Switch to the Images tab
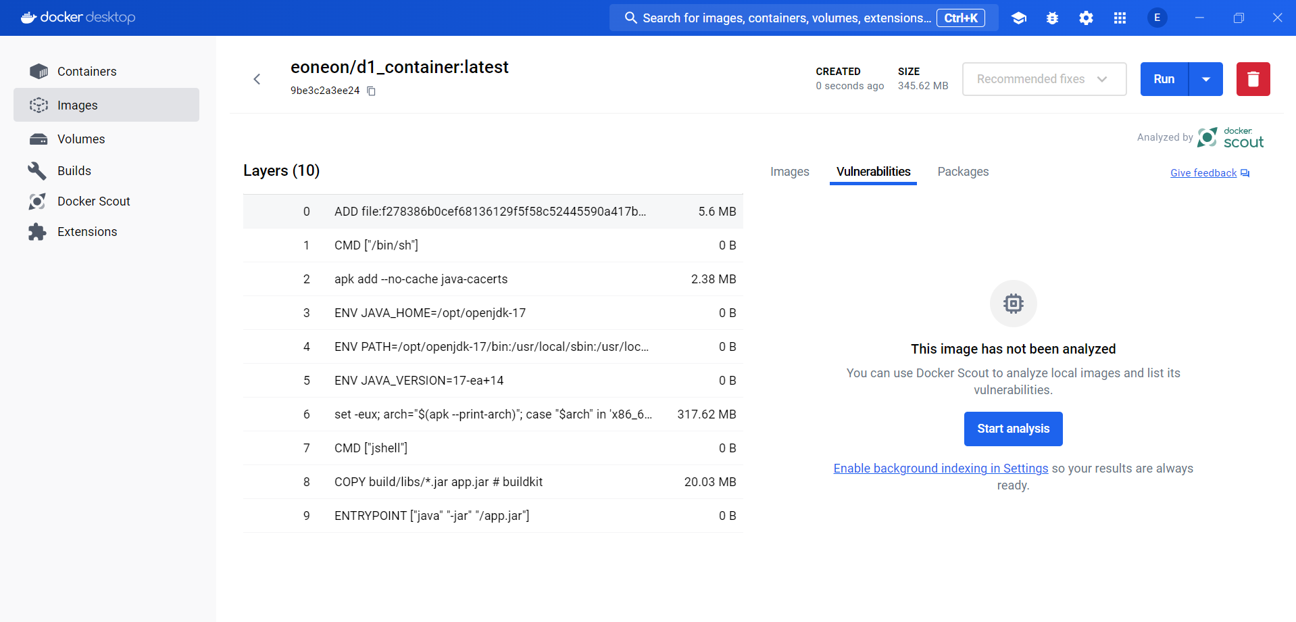 pos(789,172)
